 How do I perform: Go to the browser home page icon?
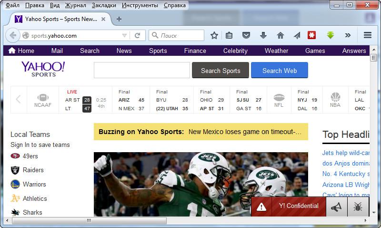[x=281, y=35]
